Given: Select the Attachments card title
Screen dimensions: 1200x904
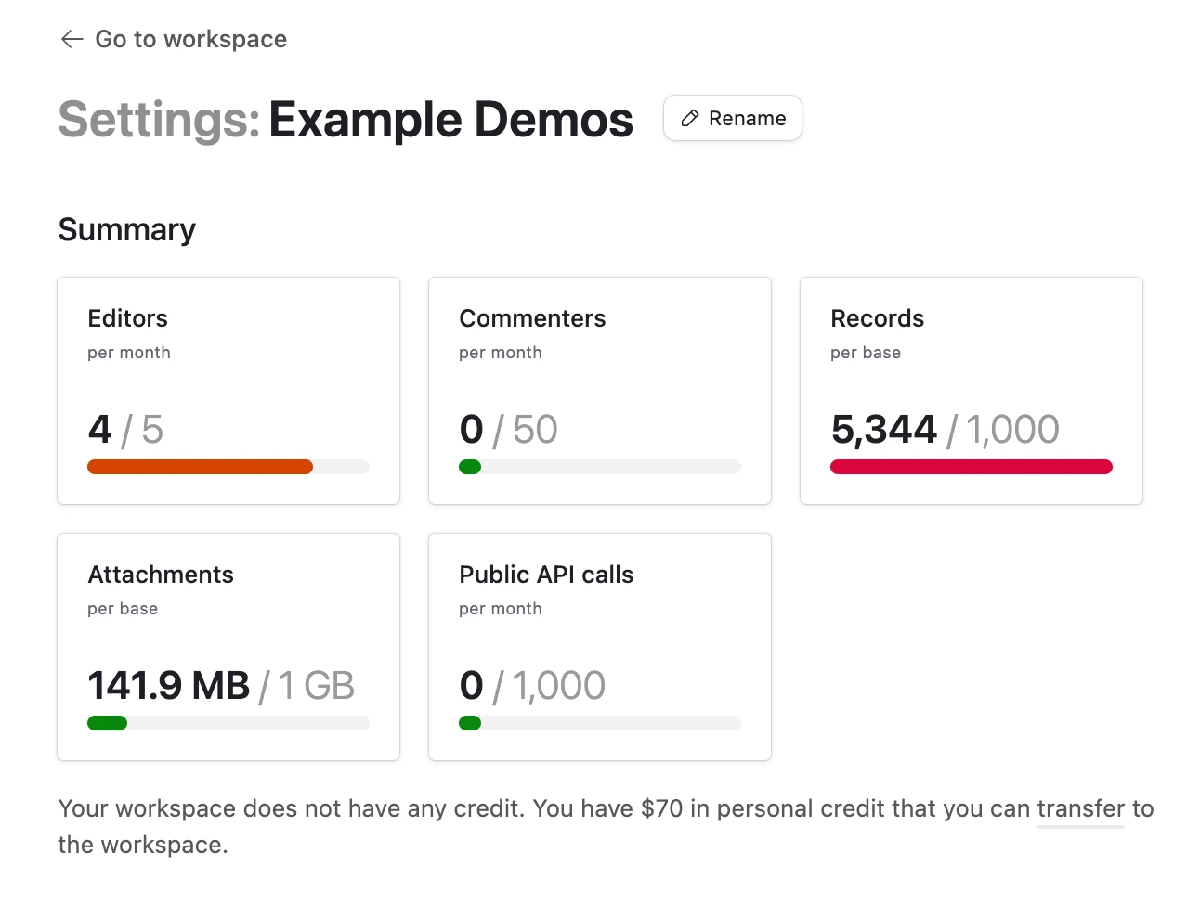Looking at the screenshot, I should tap(161, 575).
